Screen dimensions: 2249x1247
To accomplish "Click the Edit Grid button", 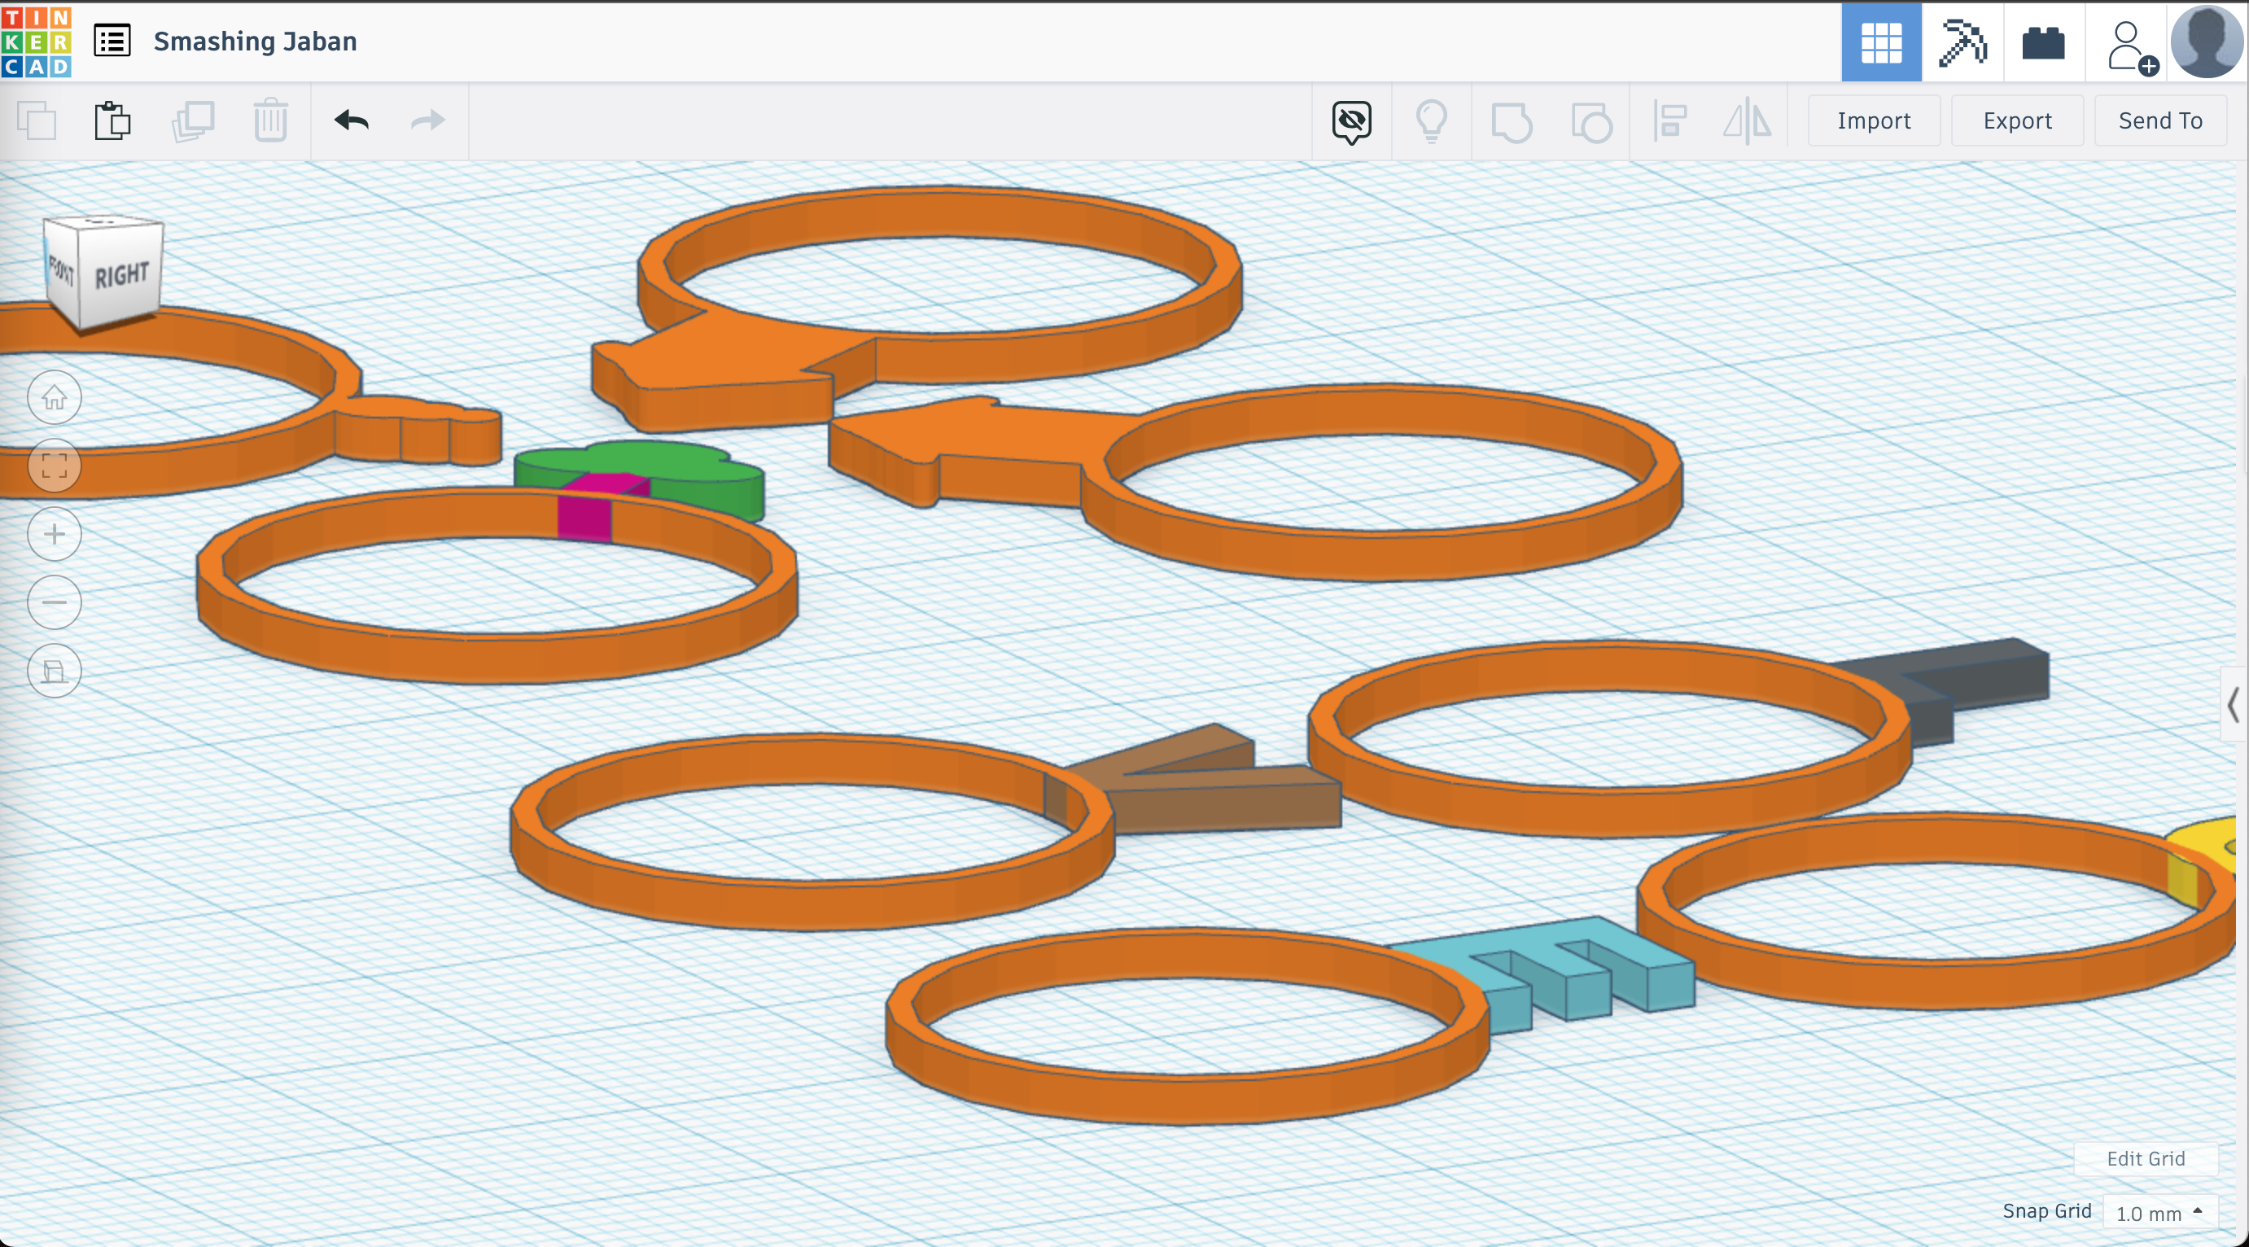I will click(x=2145, y=1158).
